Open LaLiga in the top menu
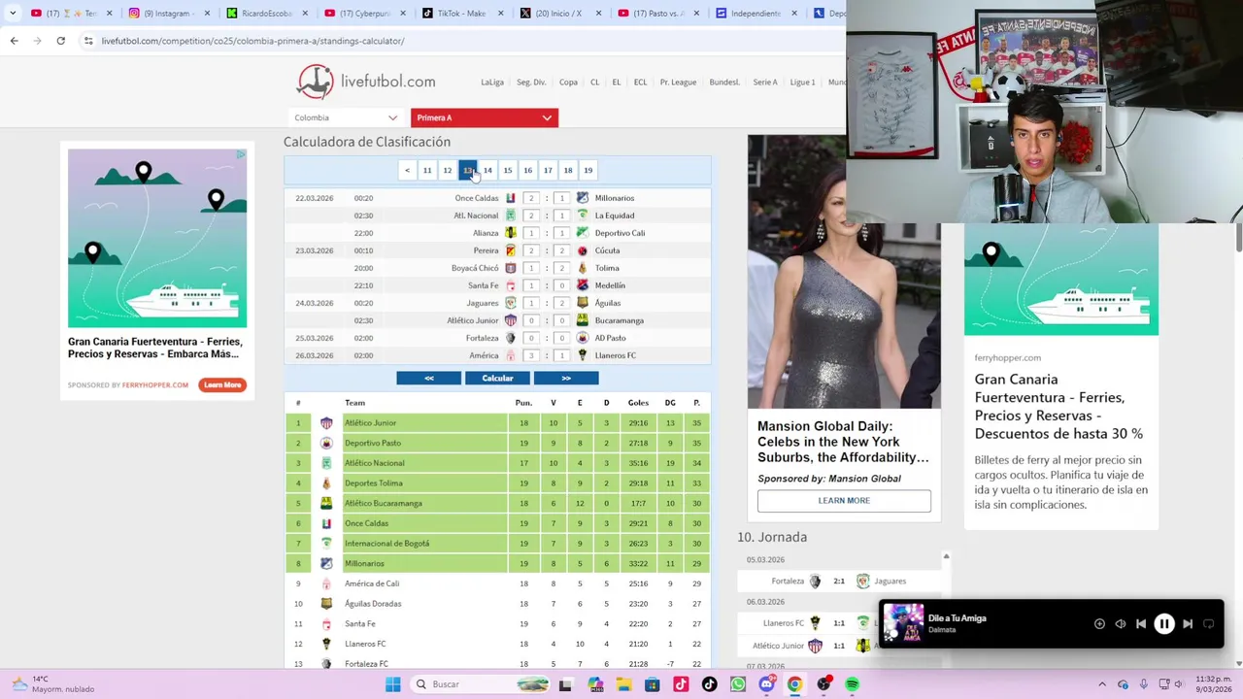This screenshot has width=1243, height=699. point(492,83)
